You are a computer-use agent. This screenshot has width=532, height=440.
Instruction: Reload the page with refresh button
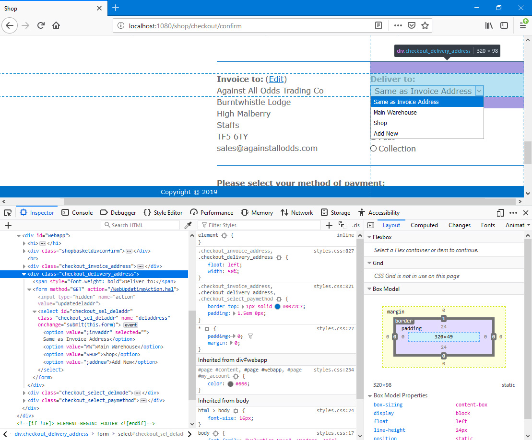41,25
